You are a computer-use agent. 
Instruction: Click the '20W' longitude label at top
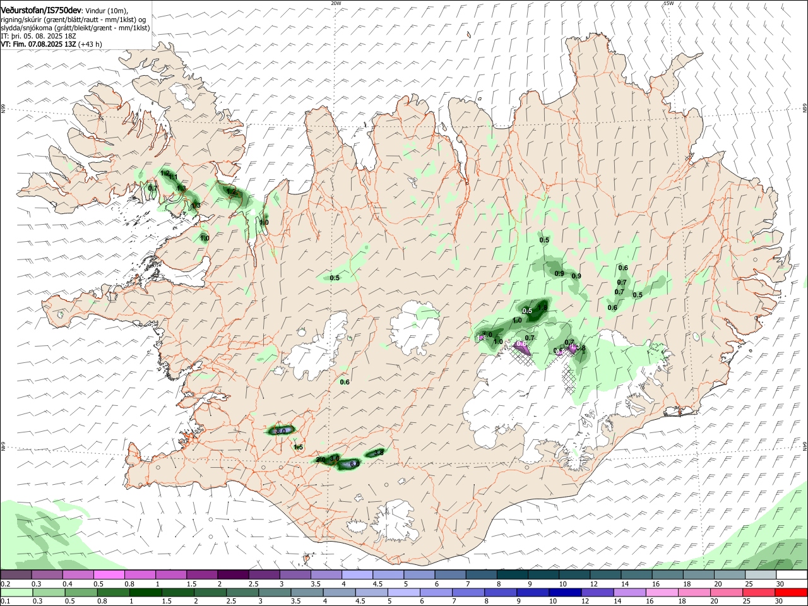336,3
